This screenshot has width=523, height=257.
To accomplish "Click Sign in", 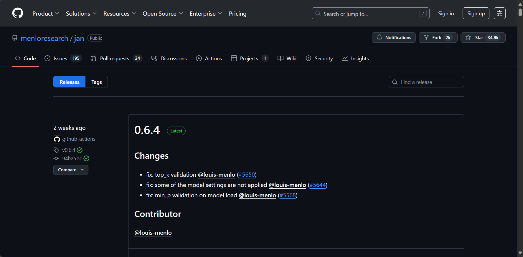I will (x=446, y=13).
